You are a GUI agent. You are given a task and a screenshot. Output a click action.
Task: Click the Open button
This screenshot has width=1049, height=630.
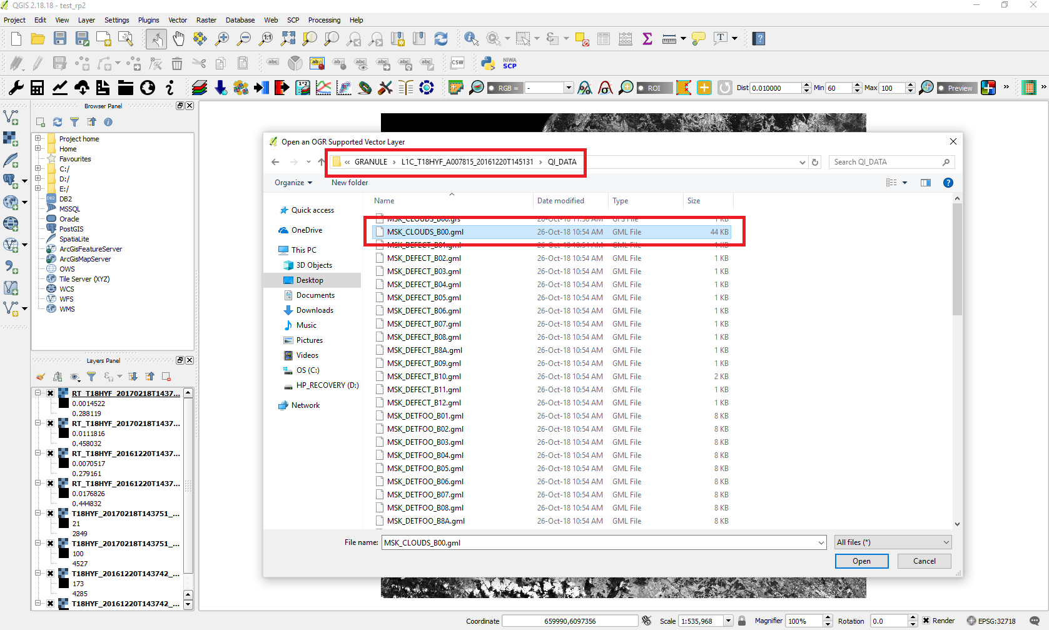[x=861, y=561]
